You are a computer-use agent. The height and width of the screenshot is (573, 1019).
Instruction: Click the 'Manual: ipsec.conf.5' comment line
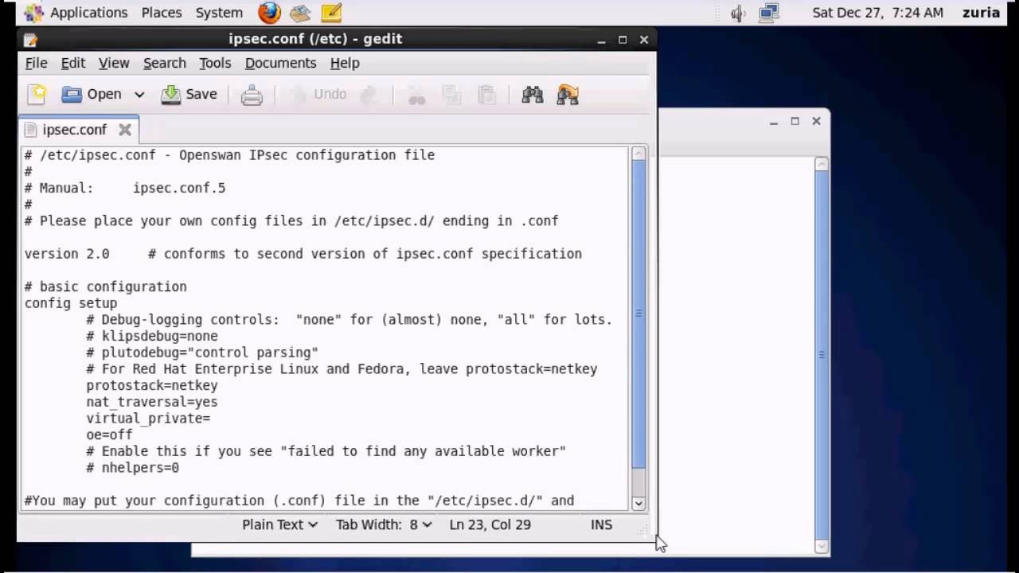(x=125, y=188)
